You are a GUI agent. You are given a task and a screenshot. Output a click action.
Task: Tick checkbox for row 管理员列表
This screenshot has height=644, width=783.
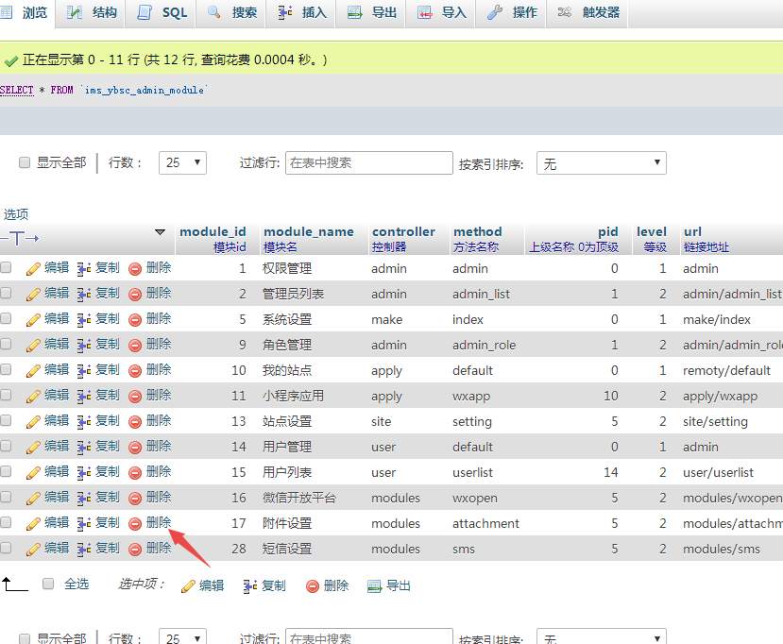tap(6, 293)
